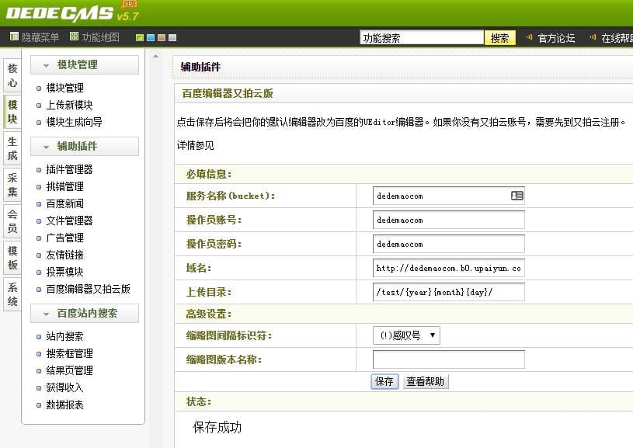The image size is (633, 448).
Task: Open 结果页管理 menu item
Action: tap(69, 370)
